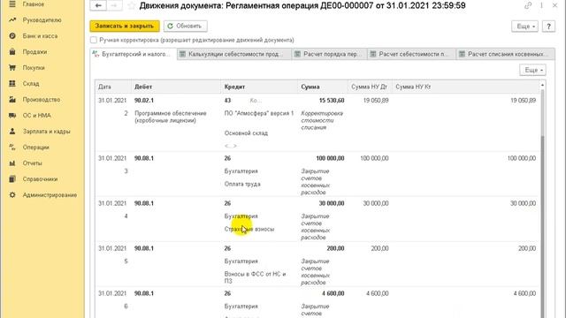Open Зарплата и кадры in the sidebar

coord(46,132)
